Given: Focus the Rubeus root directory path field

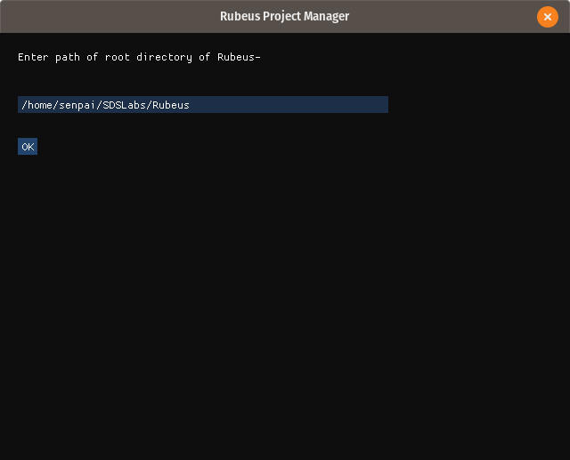Looking at the screenshot, I should 203,105.
